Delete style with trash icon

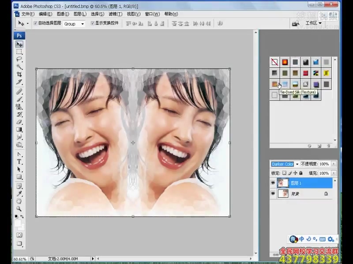coord(328,146)
